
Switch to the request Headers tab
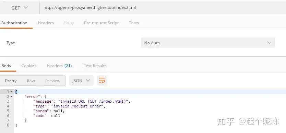[x=46, y=23]
